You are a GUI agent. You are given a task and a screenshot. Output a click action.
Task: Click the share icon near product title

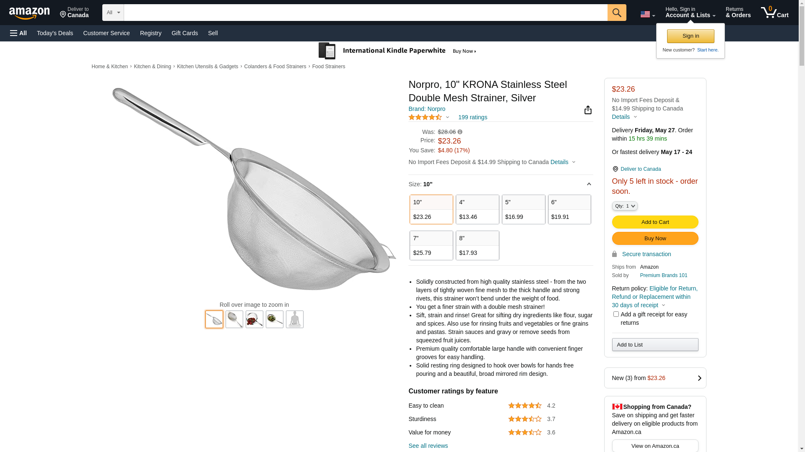[x=588, y=110]
